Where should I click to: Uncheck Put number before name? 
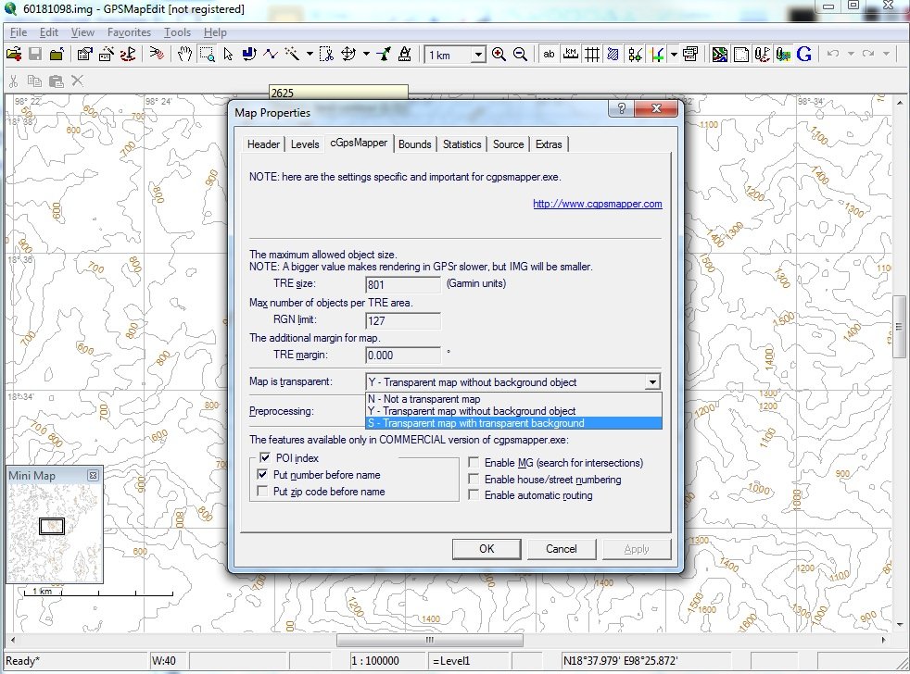pos(262,474)
